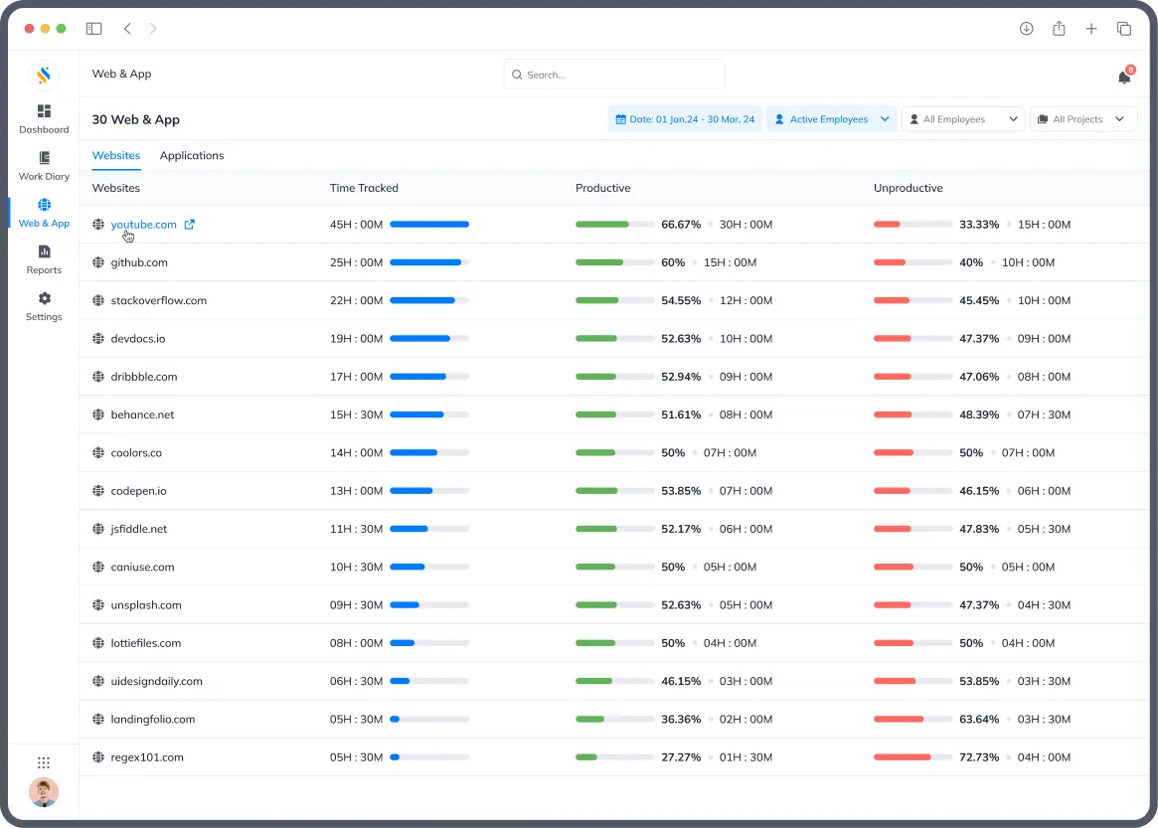Expand the All Employees dropdown
The image size is (1158, 828).
[963, 118]
